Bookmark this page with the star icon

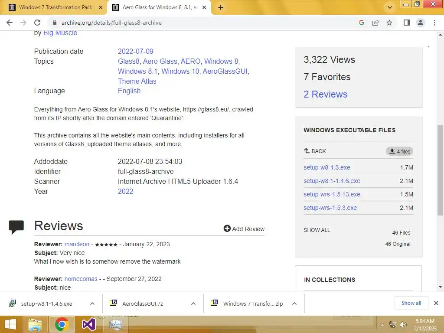coord(389,23)
